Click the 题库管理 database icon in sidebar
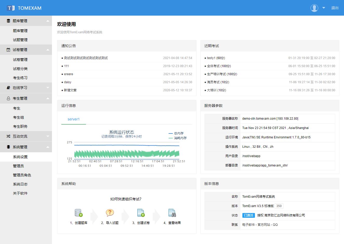344x244 pixels. 8,21
